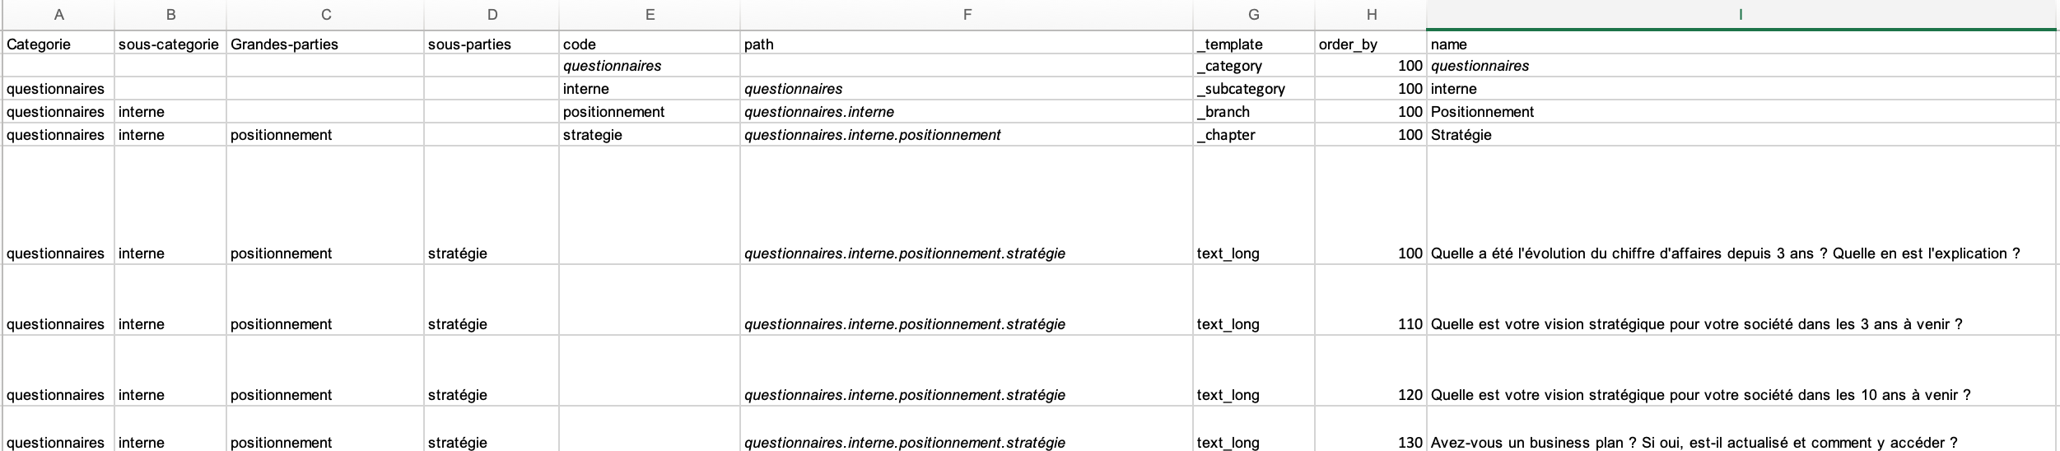Select the '_subcategory' cell
The image size is (2060, 451).
pos(1254,89)
